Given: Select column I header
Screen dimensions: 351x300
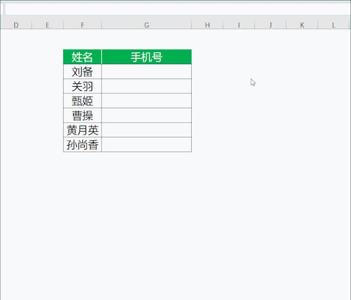Looking at the screenshot, I should [239, 25].
